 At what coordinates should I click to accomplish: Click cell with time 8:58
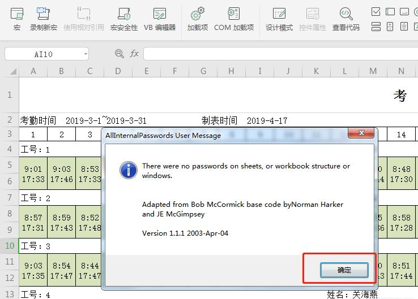tap(401, 218)
